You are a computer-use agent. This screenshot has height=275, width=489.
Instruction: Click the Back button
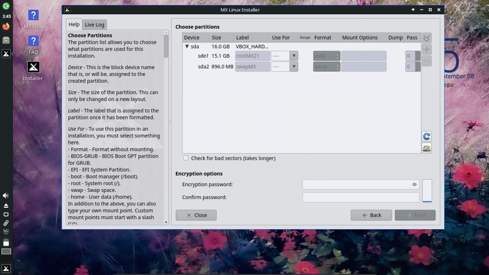(371, 215)
